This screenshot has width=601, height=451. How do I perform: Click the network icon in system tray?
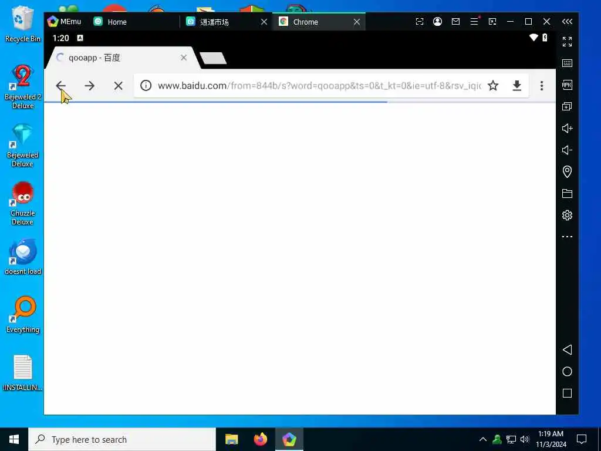(511, 439)
